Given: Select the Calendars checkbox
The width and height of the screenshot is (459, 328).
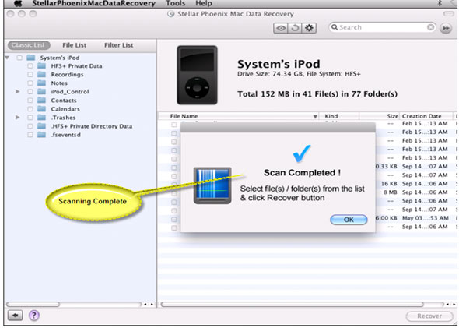Looking at the screenshot, I should tap(30, 109).
